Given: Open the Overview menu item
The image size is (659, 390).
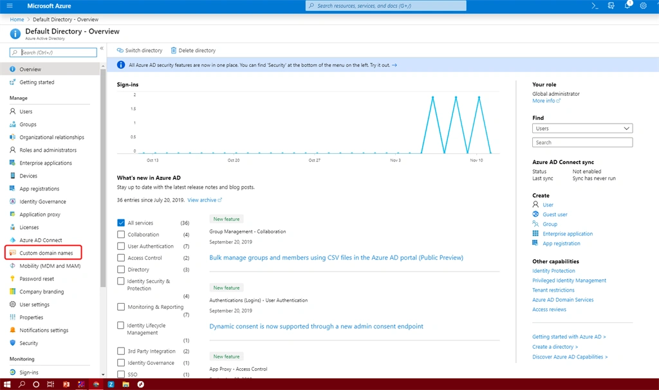Looking at the screenshot, I should click(50, 69).
